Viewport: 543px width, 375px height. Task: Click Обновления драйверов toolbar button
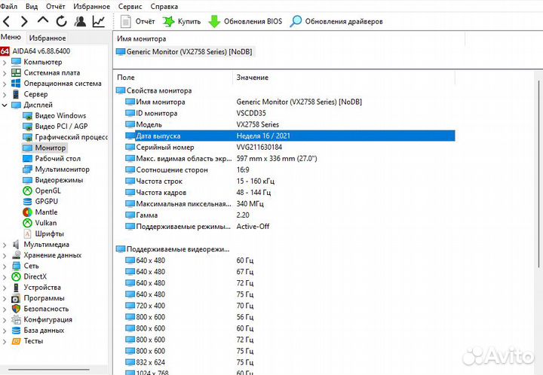(336, 21)
